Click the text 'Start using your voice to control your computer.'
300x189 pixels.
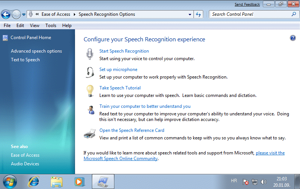(147, 59)
